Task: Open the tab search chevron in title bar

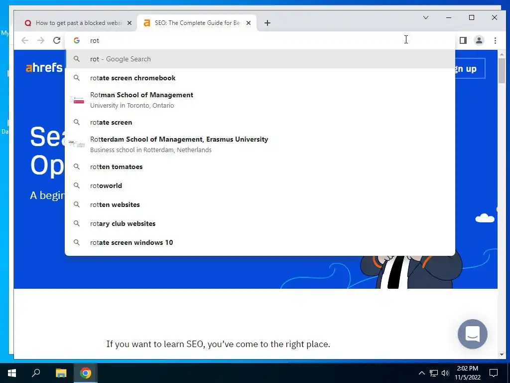Action: [x=426, y=17]
